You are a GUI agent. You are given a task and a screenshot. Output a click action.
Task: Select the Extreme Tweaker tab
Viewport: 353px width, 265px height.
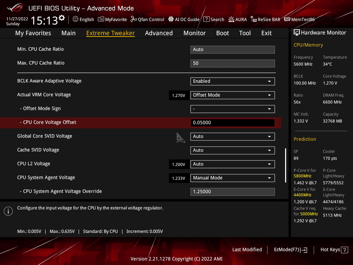111,33
